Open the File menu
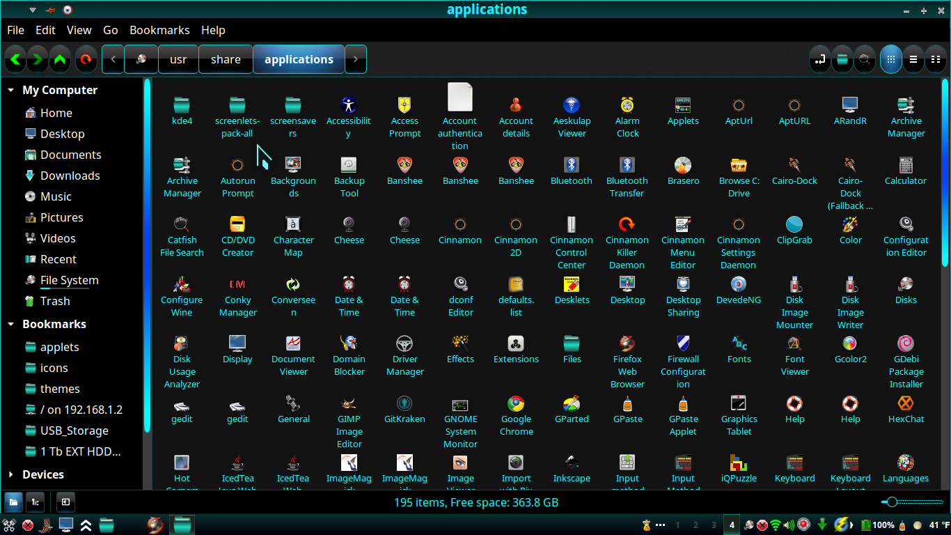Viewport: 951px width, 535px height. tap(15, 30)
